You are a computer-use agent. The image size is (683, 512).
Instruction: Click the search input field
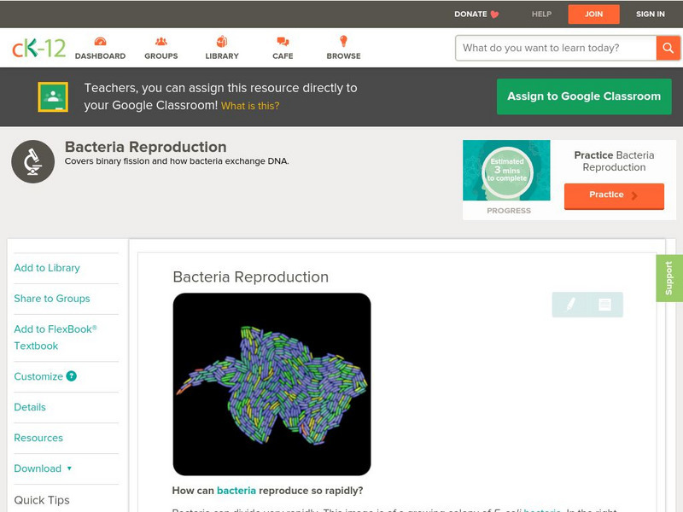tap(555, 48)
